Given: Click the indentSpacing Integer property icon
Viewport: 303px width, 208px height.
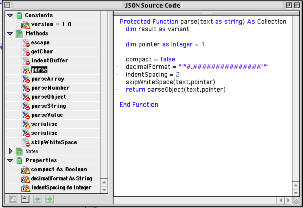Looking at the screenshot, I should (x=26, y=188).
